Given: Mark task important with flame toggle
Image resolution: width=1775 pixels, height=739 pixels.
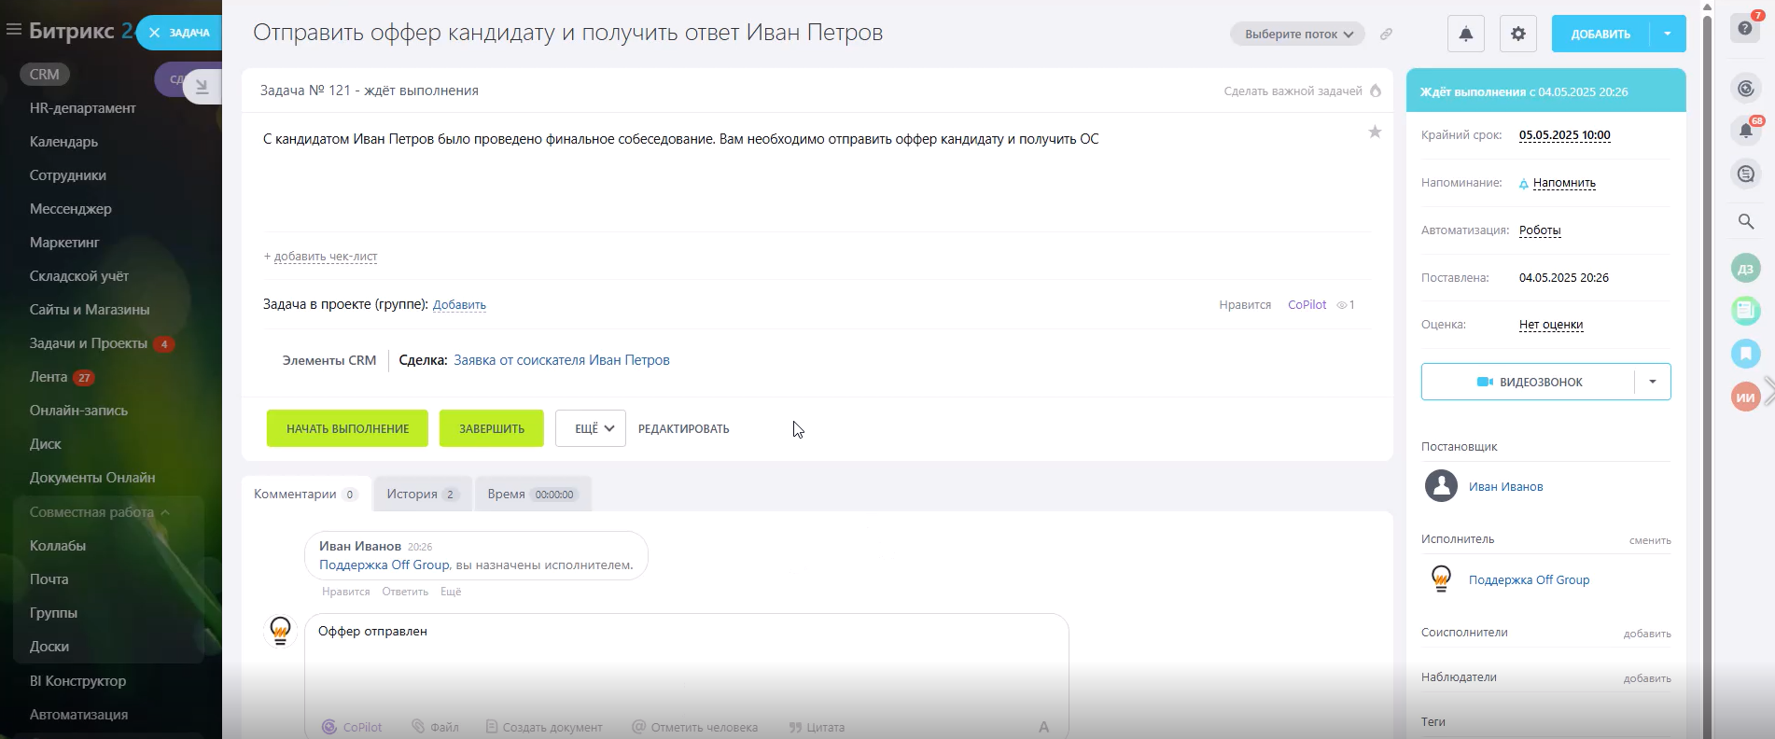Looking at the screenshot, I should click(x=1376, y=91).
